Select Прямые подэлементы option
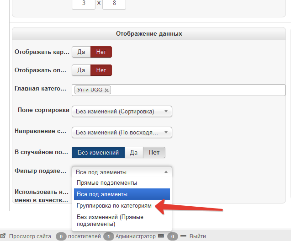This screenshot has height=241, width=291. 122,183
